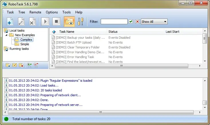Viewport: 210px width, 125px height.
Task: Click log entry 'Preparing of network server...'
Action: coord(46,105)
